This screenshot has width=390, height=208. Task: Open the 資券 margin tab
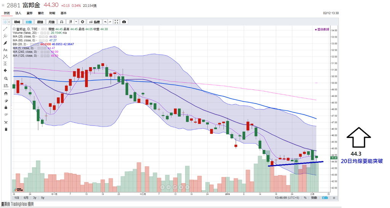tap(29, 13)
